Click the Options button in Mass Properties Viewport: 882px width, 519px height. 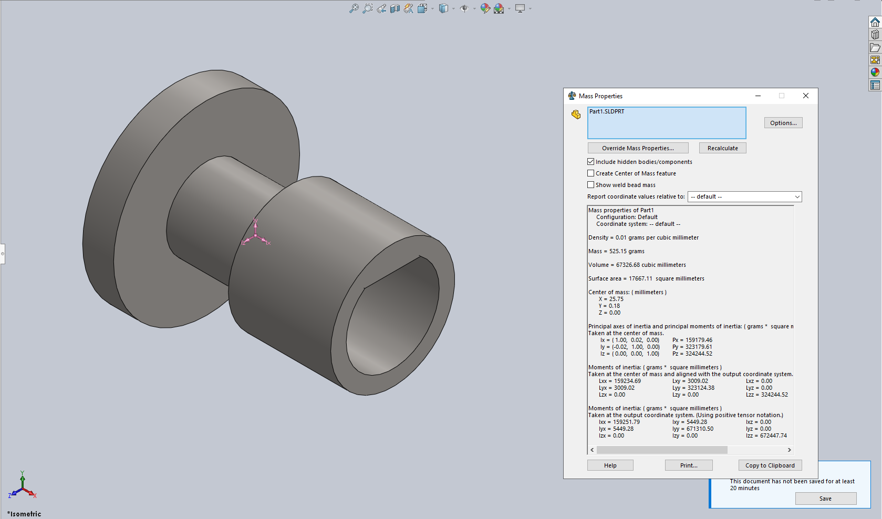click(783, 123)
